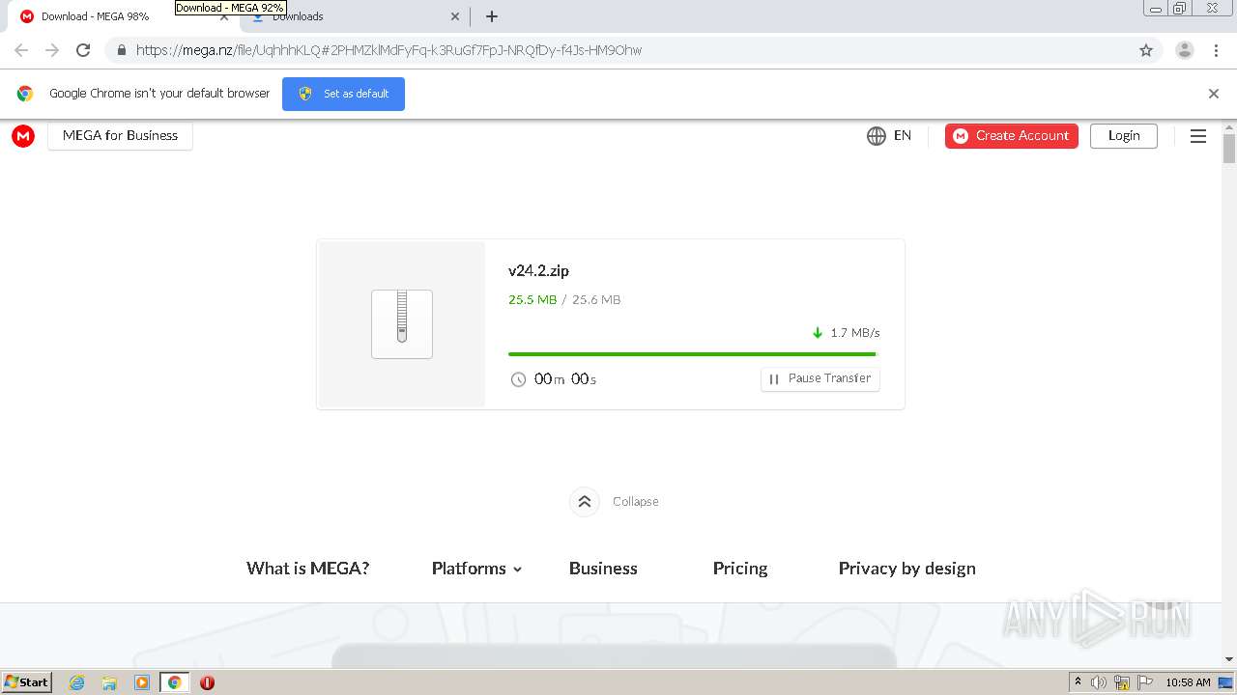Show hidden system tray icons
The width and height of the screenshot is (1237, 695).
pos(1078,682)
